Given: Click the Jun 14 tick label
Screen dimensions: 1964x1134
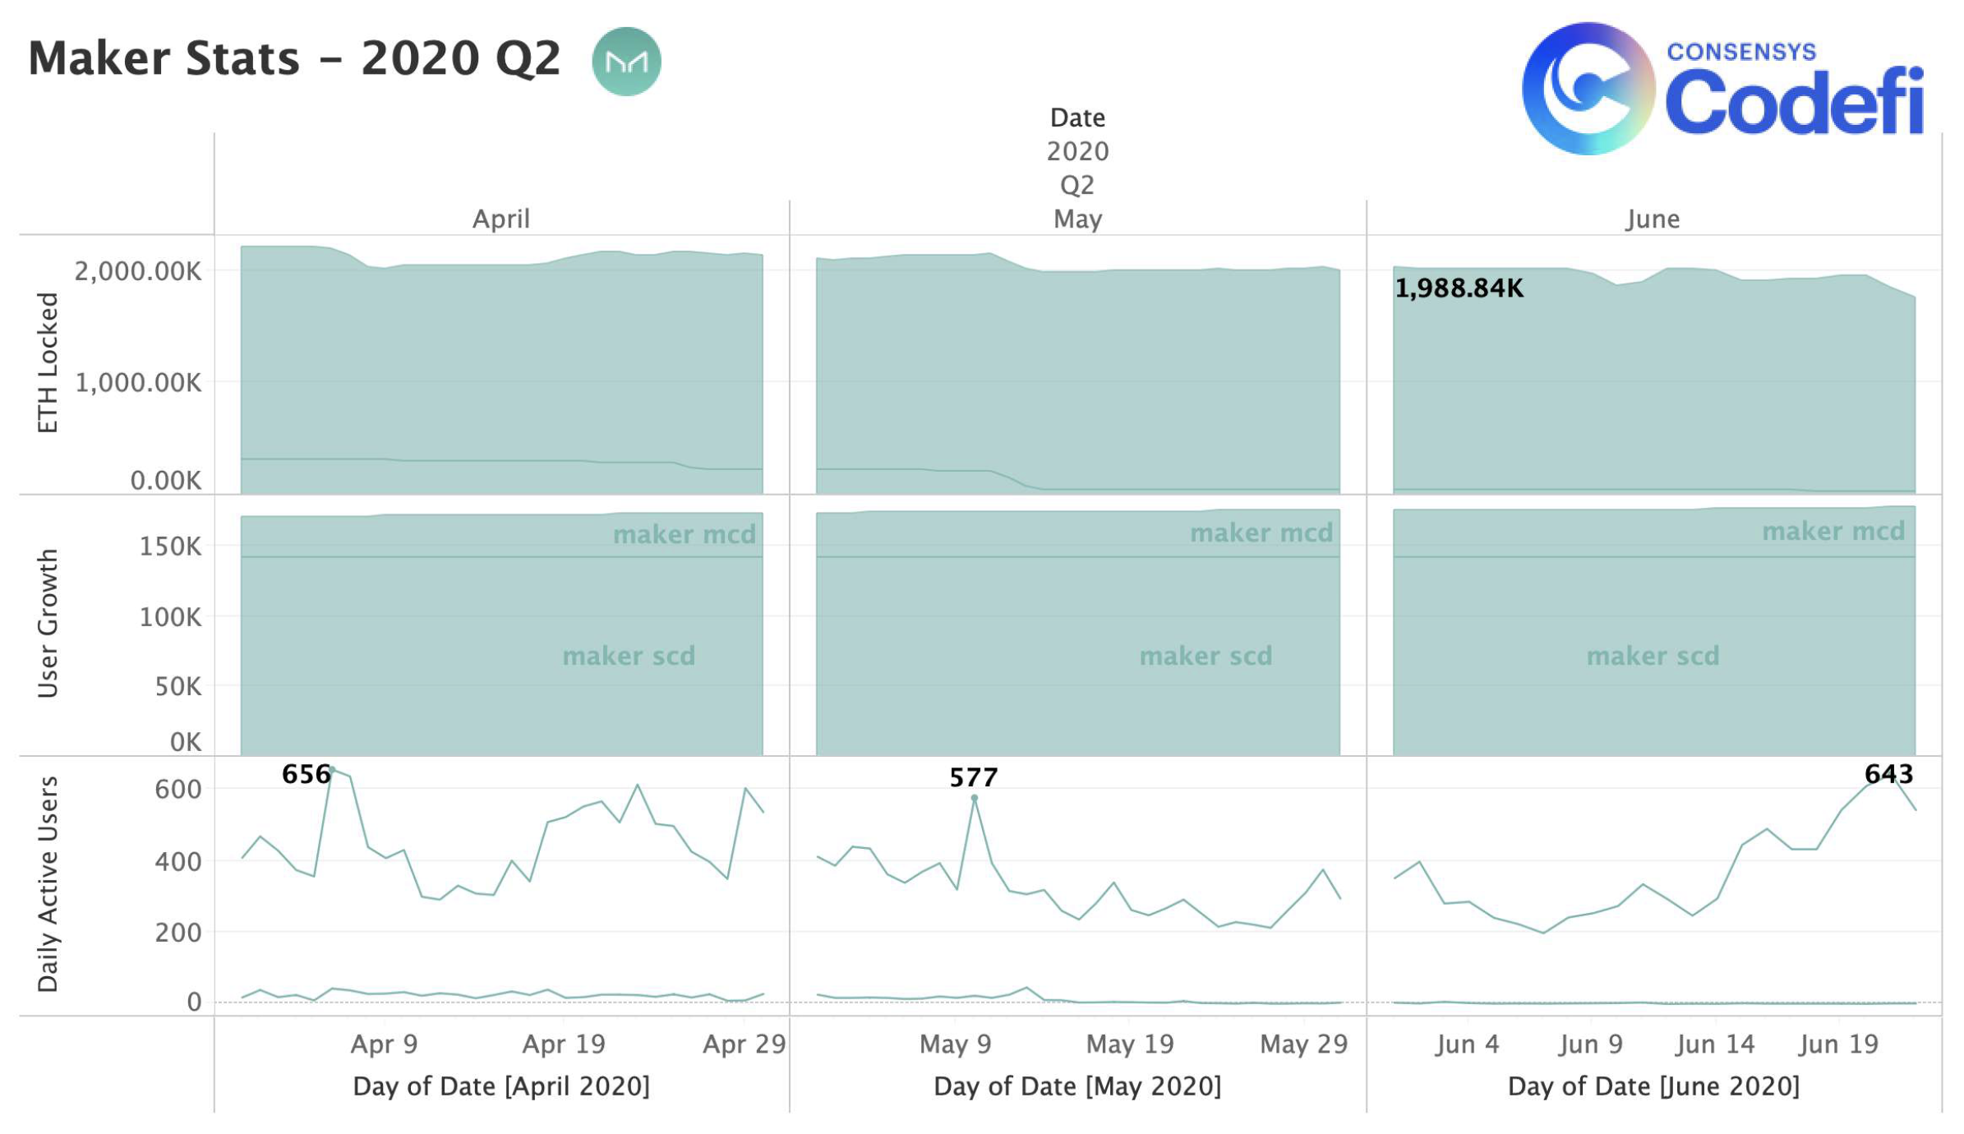Looking at the screenshot, I should (1714, 1044).
